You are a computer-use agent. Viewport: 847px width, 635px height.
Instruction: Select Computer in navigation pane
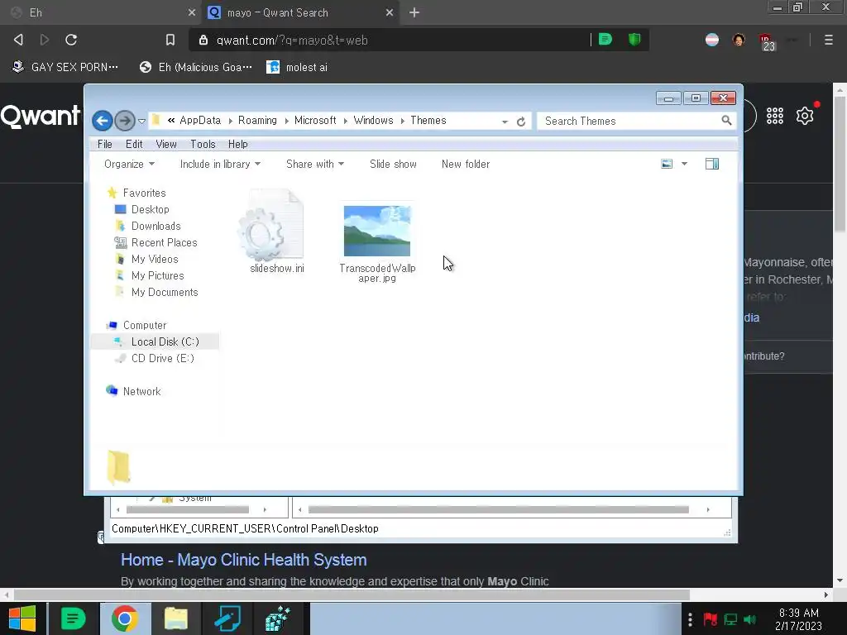pyautogui.click(x=144, y=326)
